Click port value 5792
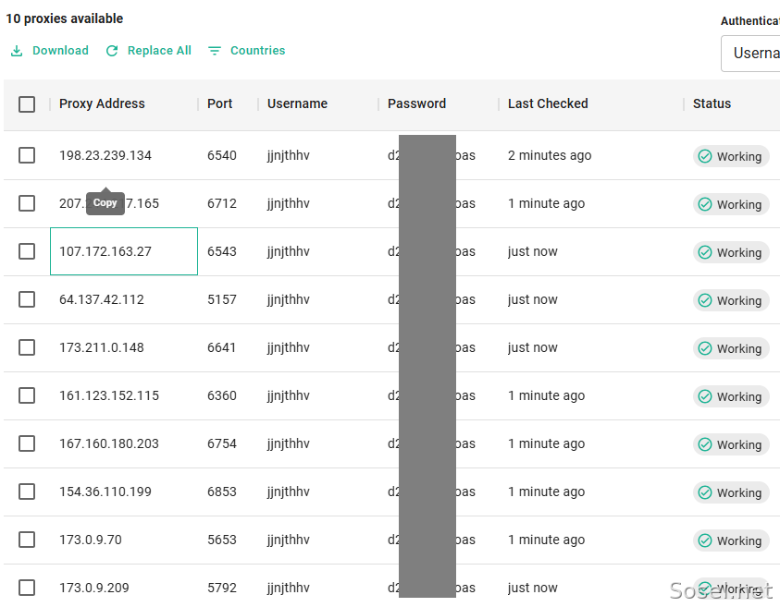The image size is (780, 607). click(x=222, y=589)
